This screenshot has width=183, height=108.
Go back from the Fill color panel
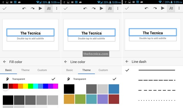pos(5,62)
